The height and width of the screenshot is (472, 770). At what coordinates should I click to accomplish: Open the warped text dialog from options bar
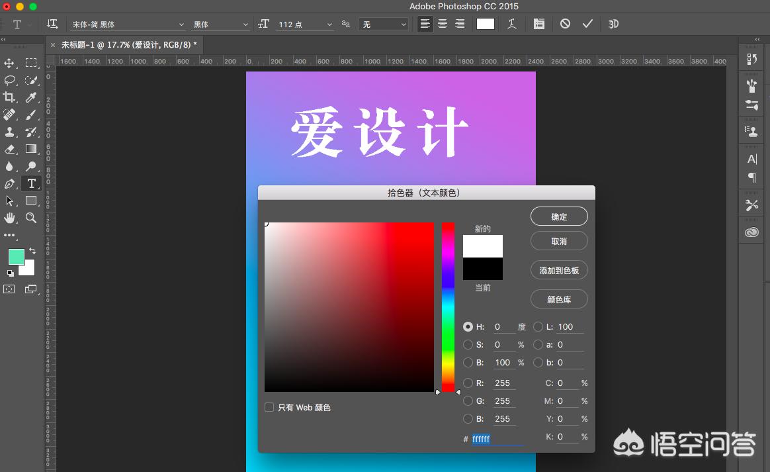pyautogui.click(x=511, y=24)
